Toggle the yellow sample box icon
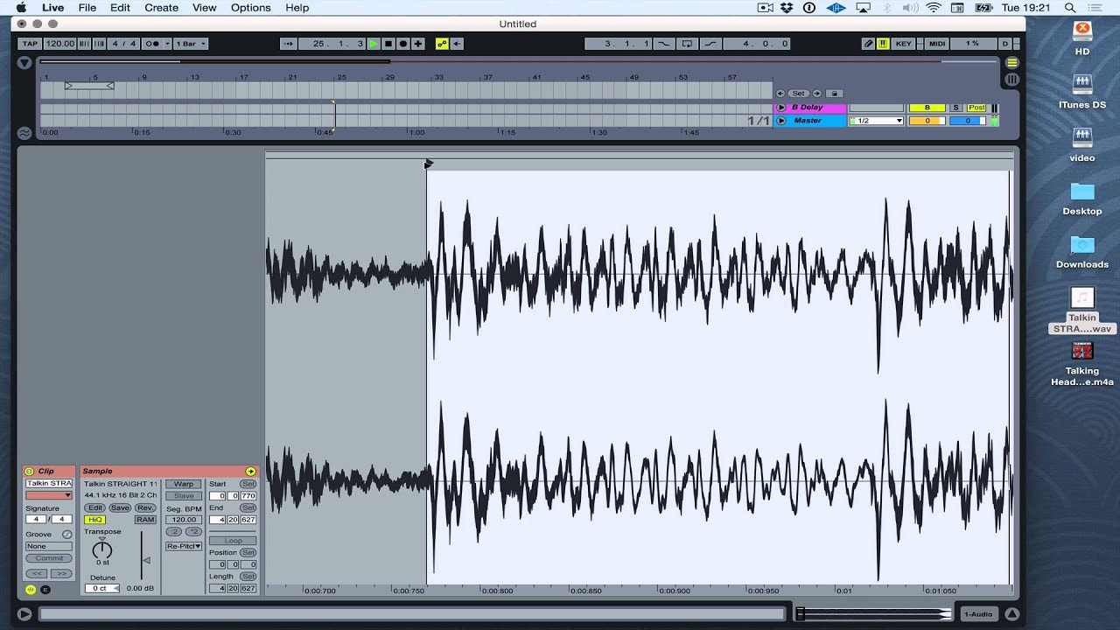The height and width of the screenshot is (630, 1120). [31, 590]
